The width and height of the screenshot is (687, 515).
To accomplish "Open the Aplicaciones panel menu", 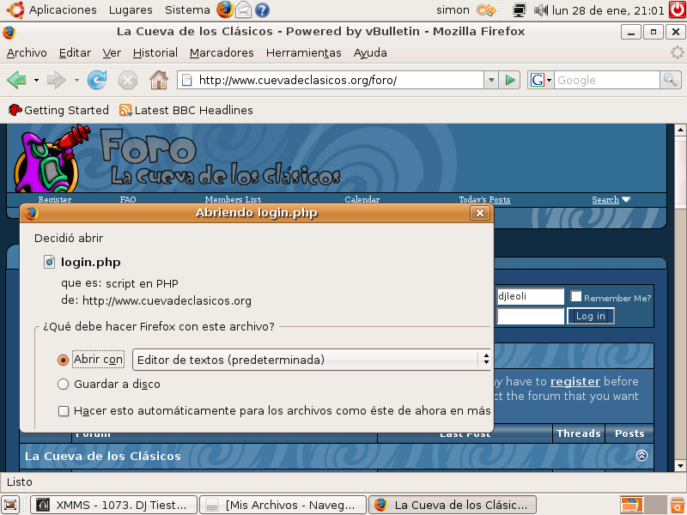I will 63,9.
